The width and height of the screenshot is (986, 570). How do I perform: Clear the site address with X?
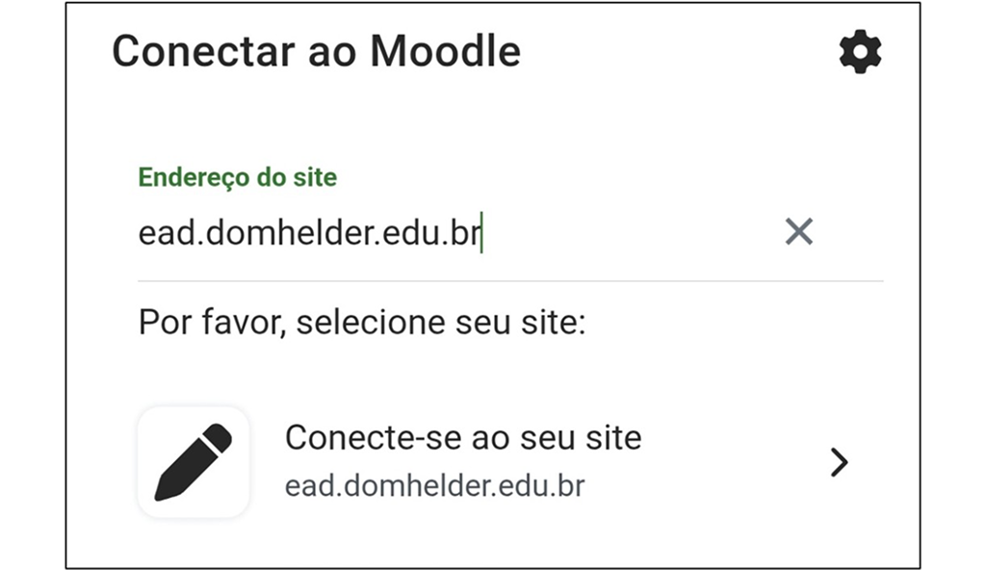[798, 231]
